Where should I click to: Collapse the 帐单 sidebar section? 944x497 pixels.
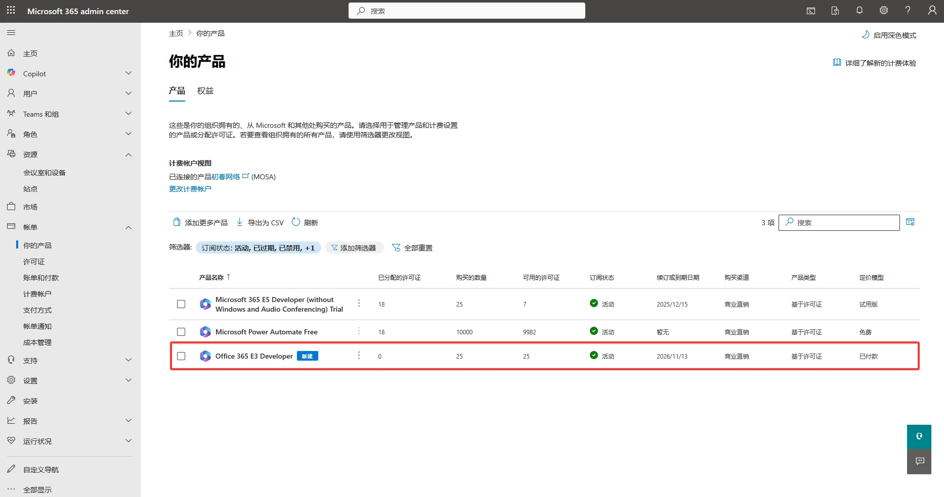point(128,227)
